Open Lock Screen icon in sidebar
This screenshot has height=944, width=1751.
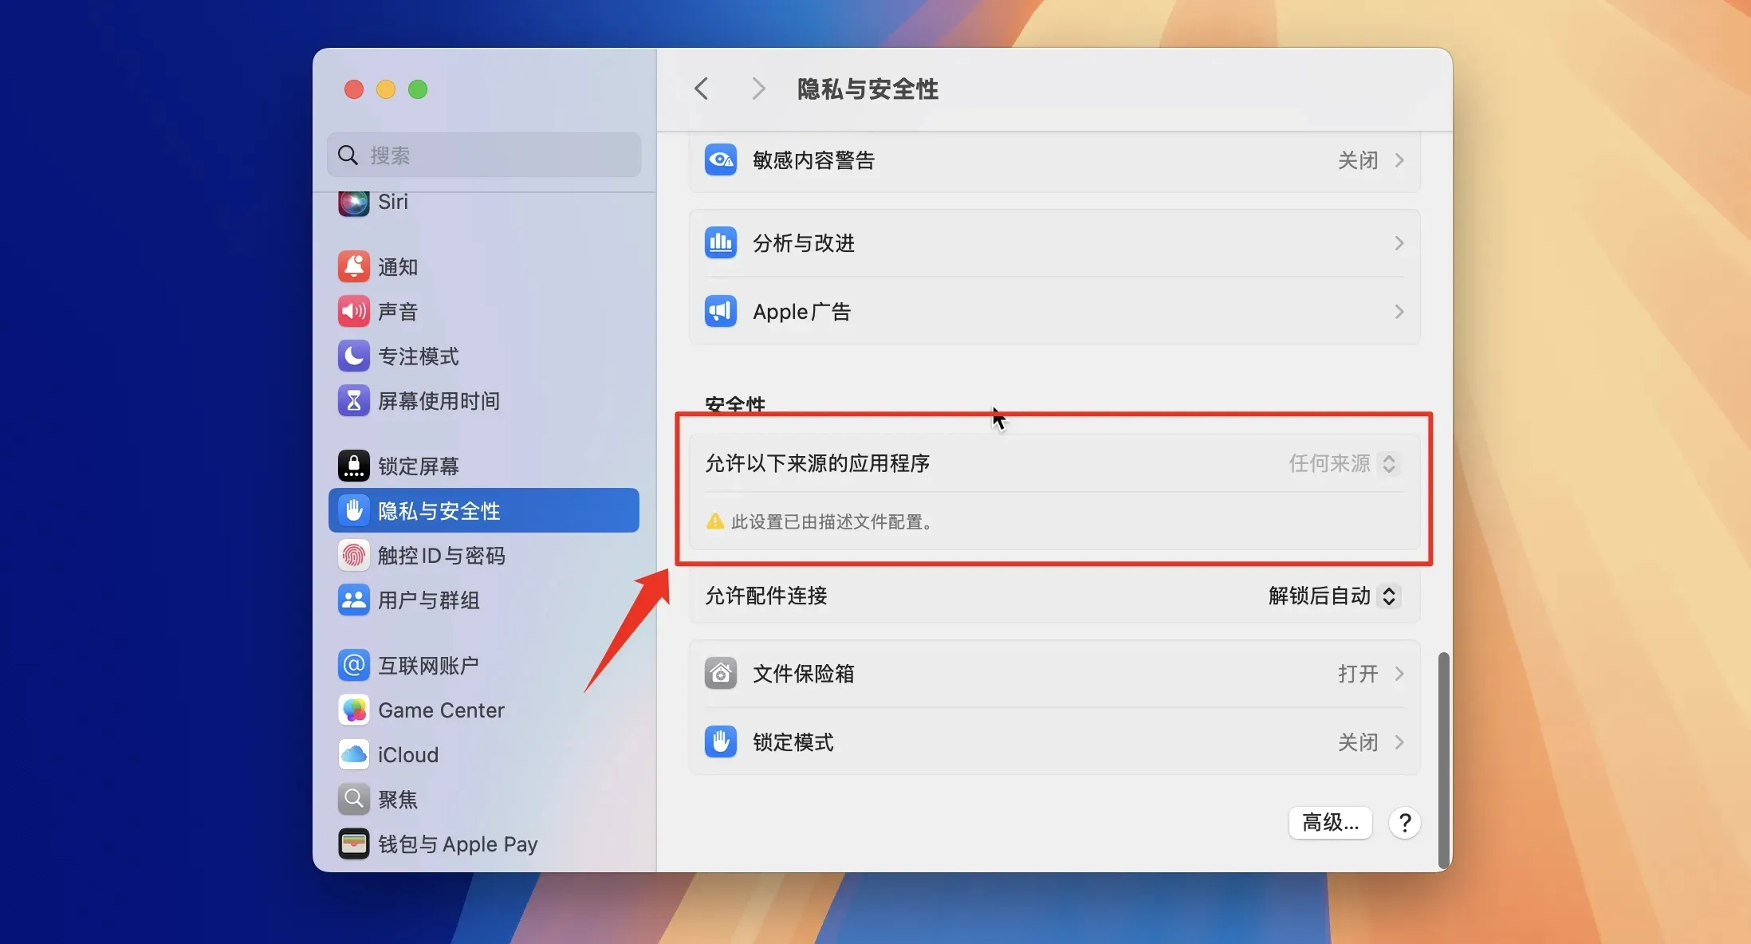[x=353, y=466]
